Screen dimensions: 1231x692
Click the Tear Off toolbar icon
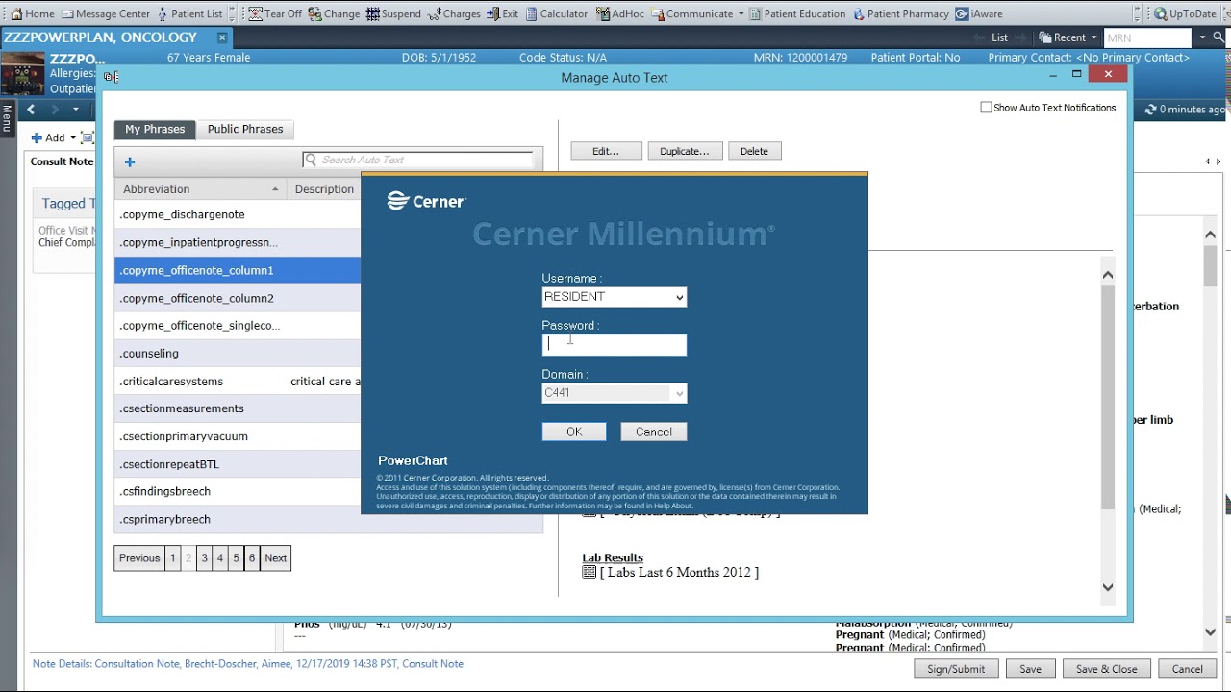tap(274, 13)
